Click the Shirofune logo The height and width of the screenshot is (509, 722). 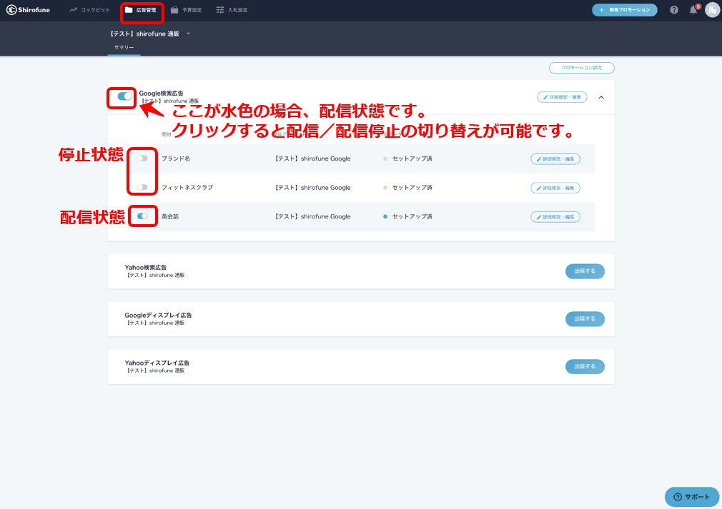(x=28, y=10)
